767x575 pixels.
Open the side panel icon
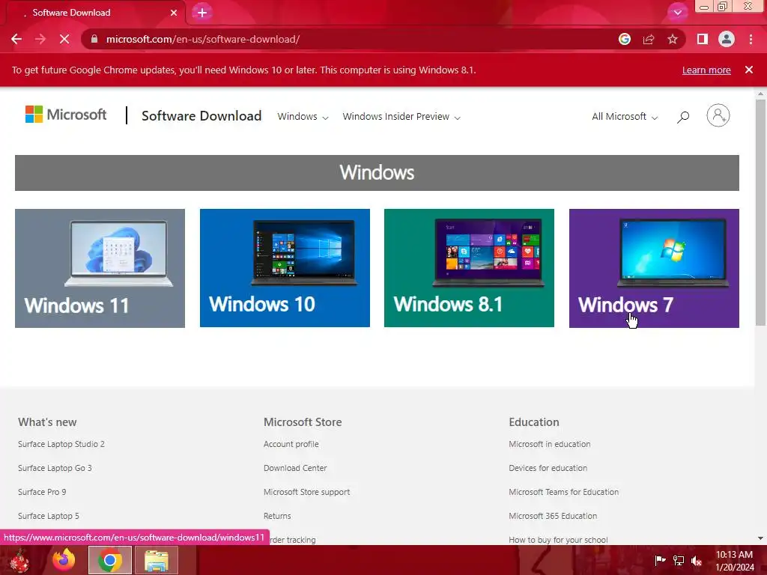703,39
